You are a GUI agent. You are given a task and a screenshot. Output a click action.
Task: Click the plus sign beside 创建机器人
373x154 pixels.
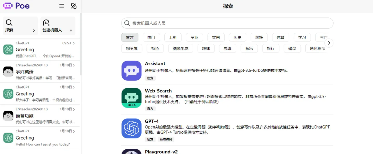(71, 30)
